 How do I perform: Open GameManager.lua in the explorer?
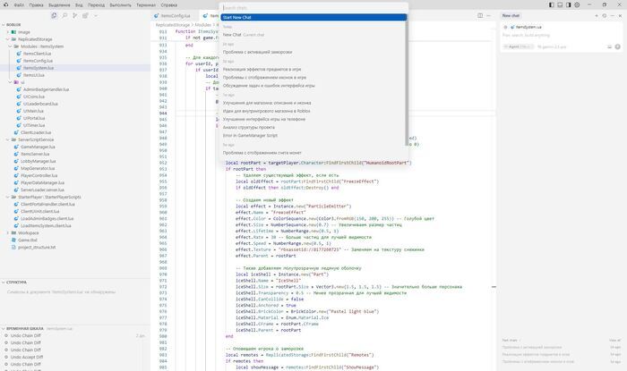click(38, 147)
